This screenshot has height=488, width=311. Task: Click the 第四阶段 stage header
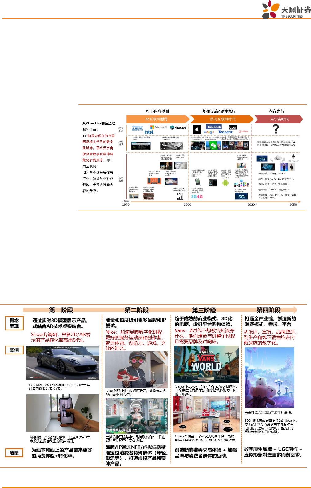click(269, 310)
